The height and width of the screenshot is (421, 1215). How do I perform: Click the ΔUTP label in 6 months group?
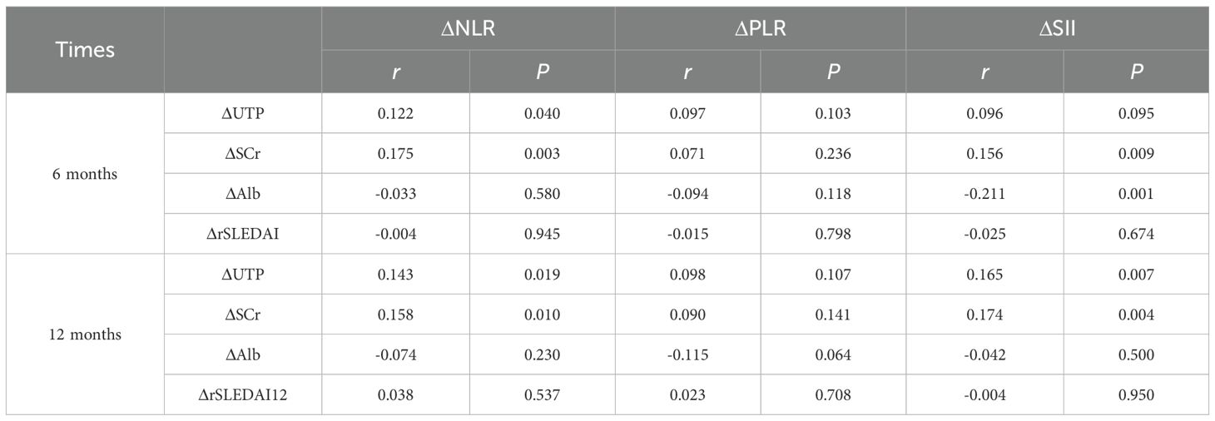pyautogui.click(x=242, y=114)
